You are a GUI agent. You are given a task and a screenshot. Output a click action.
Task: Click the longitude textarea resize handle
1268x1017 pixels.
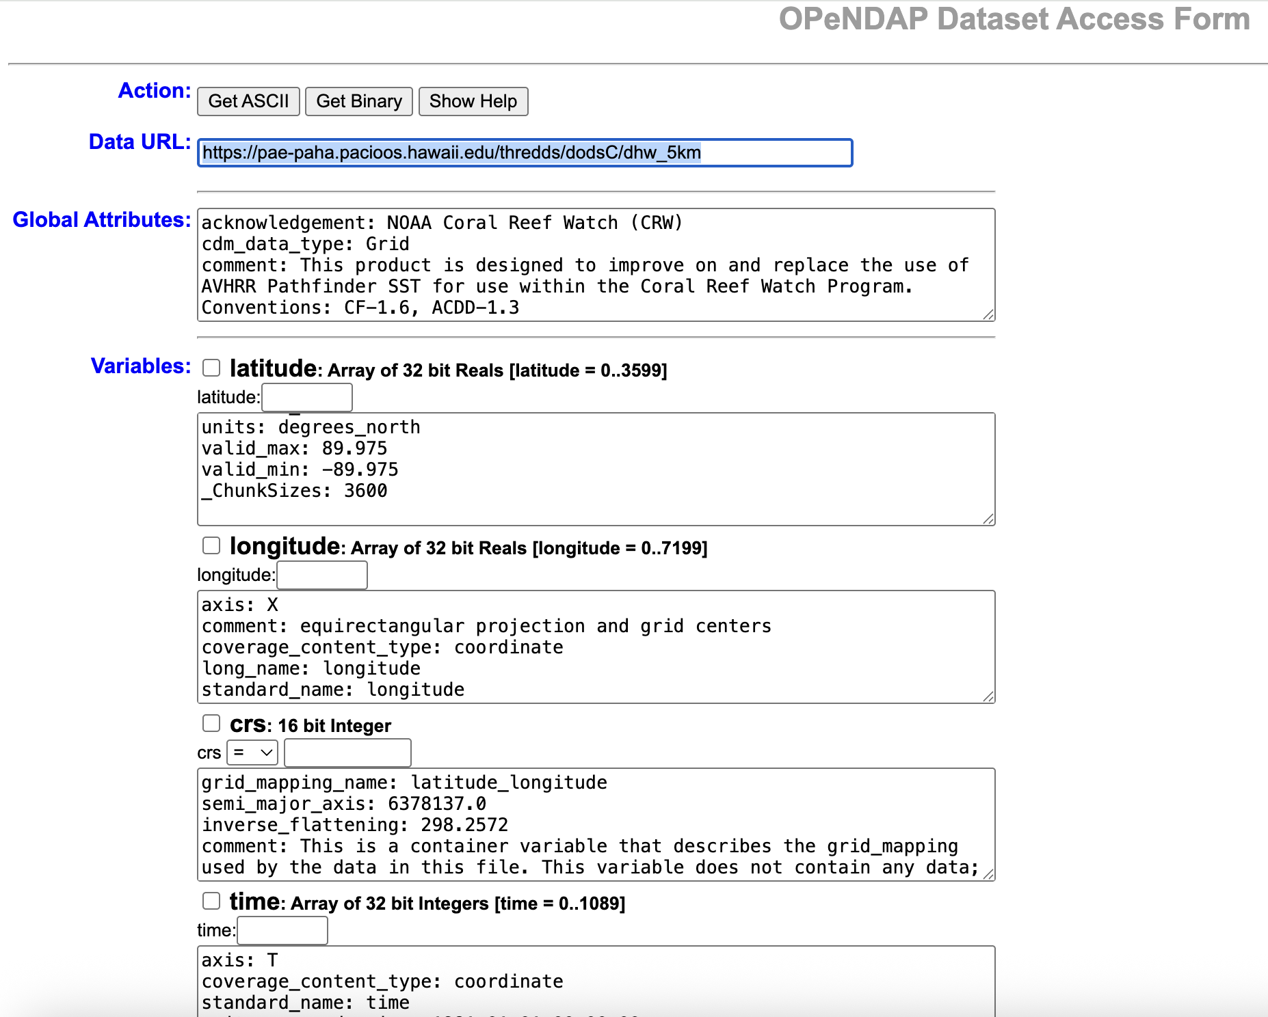tap(988, 696)
